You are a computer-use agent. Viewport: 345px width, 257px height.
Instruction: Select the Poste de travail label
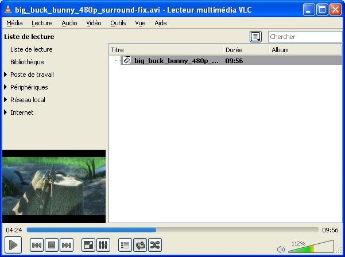tap(32, 75)
